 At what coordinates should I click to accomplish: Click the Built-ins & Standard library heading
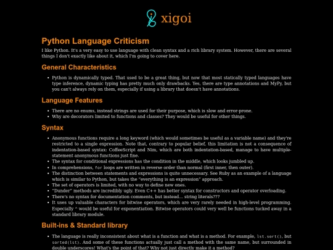84,225
